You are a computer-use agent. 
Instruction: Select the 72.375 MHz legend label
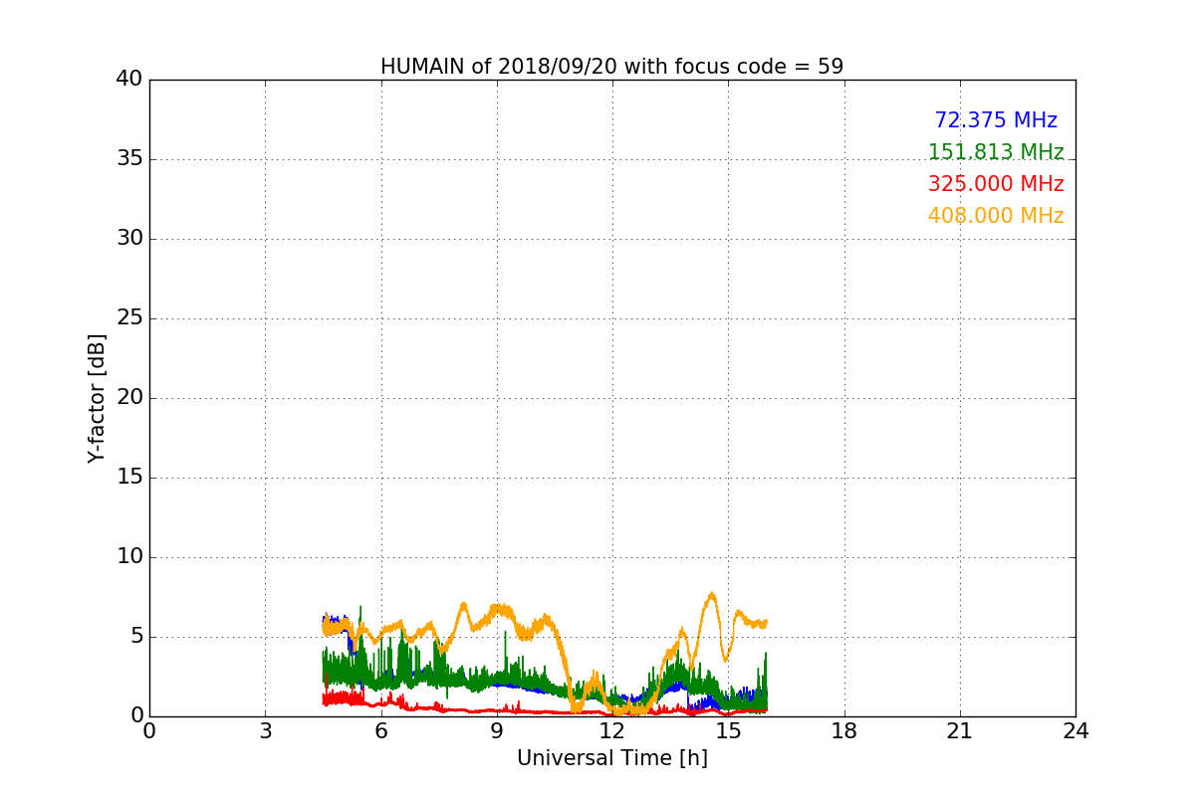pos(996,120)
